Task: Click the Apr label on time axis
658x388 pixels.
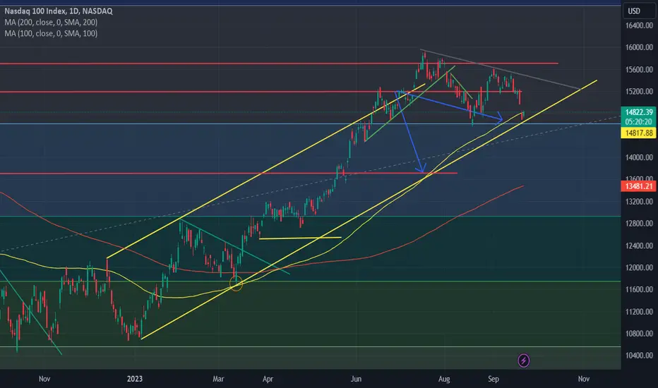Action: (268, 379)
